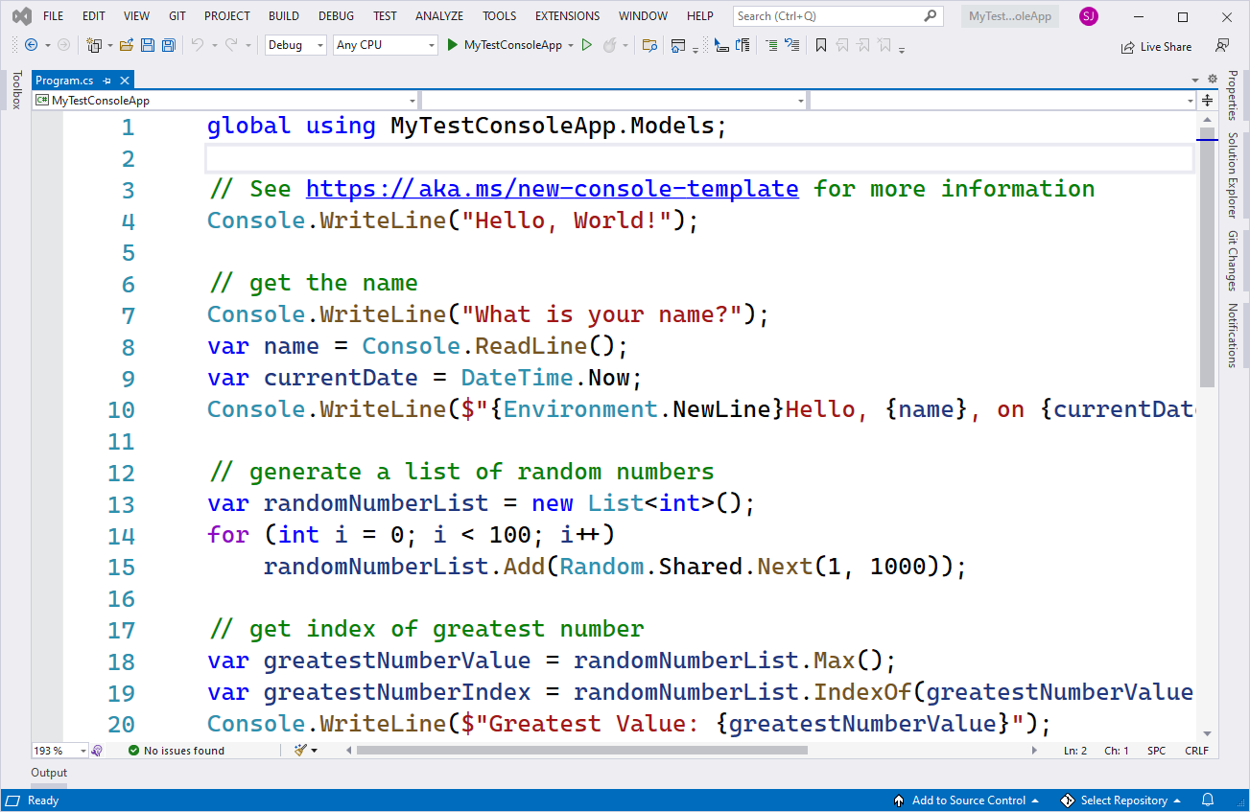Toggle SPC indentation setting in editor margin
Screen dimensions: 1250x812
pos(1156,751)
